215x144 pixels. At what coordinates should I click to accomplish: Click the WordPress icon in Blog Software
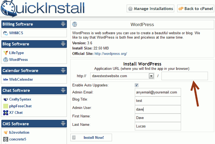tap(6, 60)
